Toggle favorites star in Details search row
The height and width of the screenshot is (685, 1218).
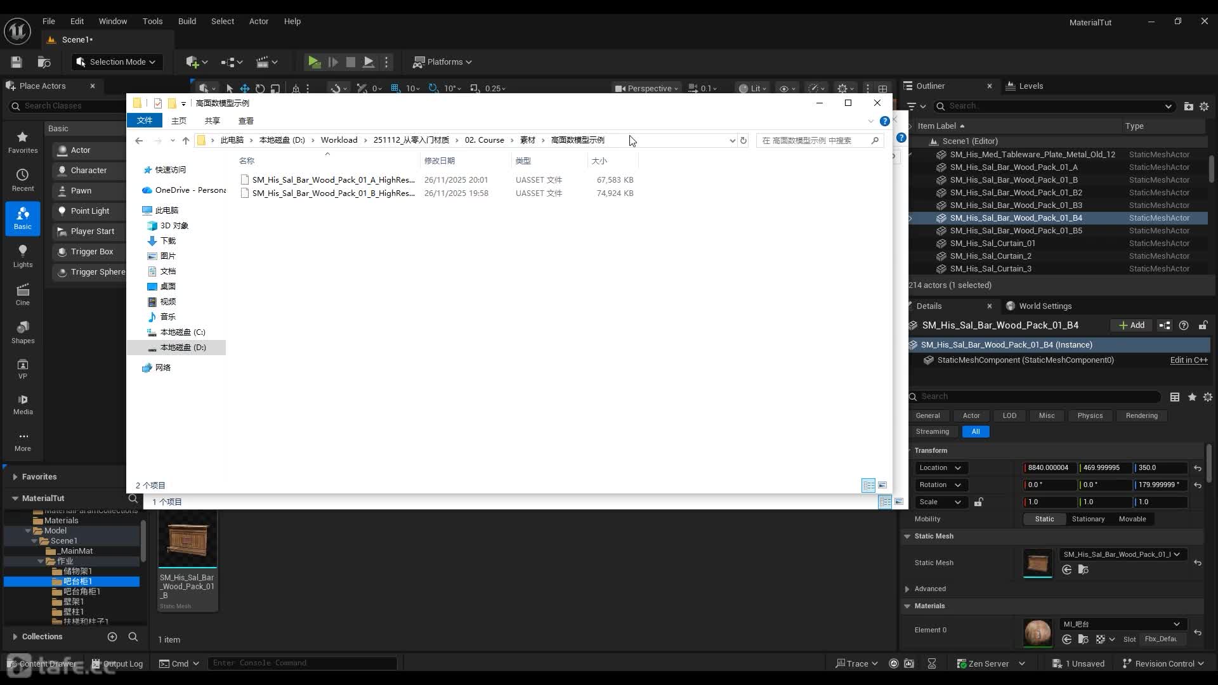tap(1192, 396)
